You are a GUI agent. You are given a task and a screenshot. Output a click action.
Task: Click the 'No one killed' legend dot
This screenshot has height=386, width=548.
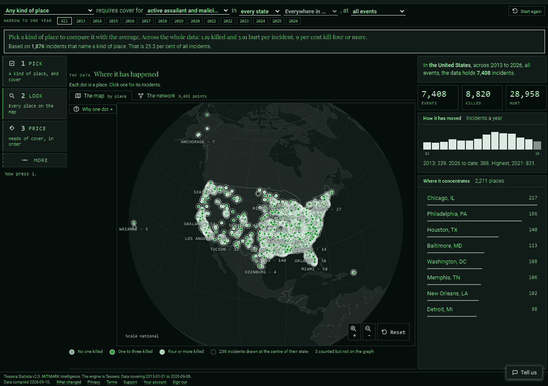[72, 352]
